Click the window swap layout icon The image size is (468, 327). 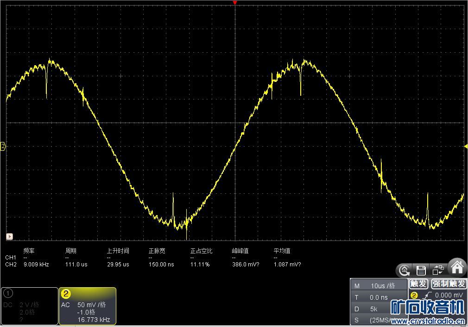438,270
